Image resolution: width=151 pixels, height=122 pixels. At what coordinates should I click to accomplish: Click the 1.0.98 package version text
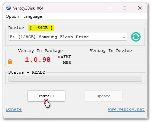[x=38, y=60]
